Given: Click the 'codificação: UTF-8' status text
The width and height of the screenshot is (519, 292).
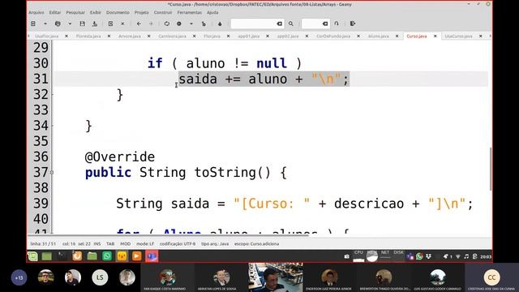Looking at the screenshot, I should tap(178, 244).
